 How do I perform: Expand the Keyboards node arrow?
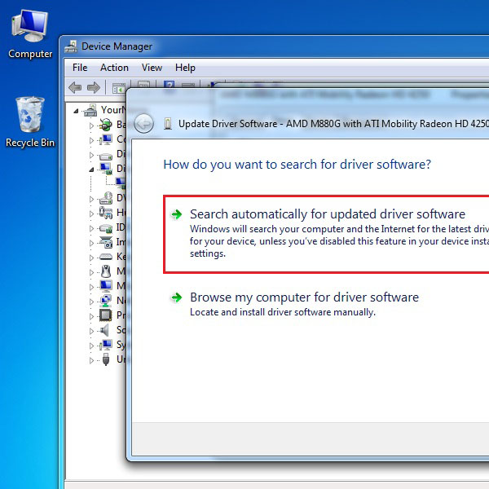[91, 258]
